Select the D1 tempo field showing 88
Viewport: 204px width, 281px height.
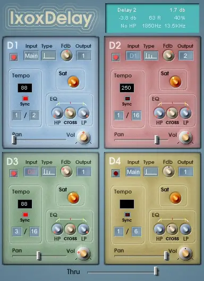pyautogui.click(x=25, y=88)
